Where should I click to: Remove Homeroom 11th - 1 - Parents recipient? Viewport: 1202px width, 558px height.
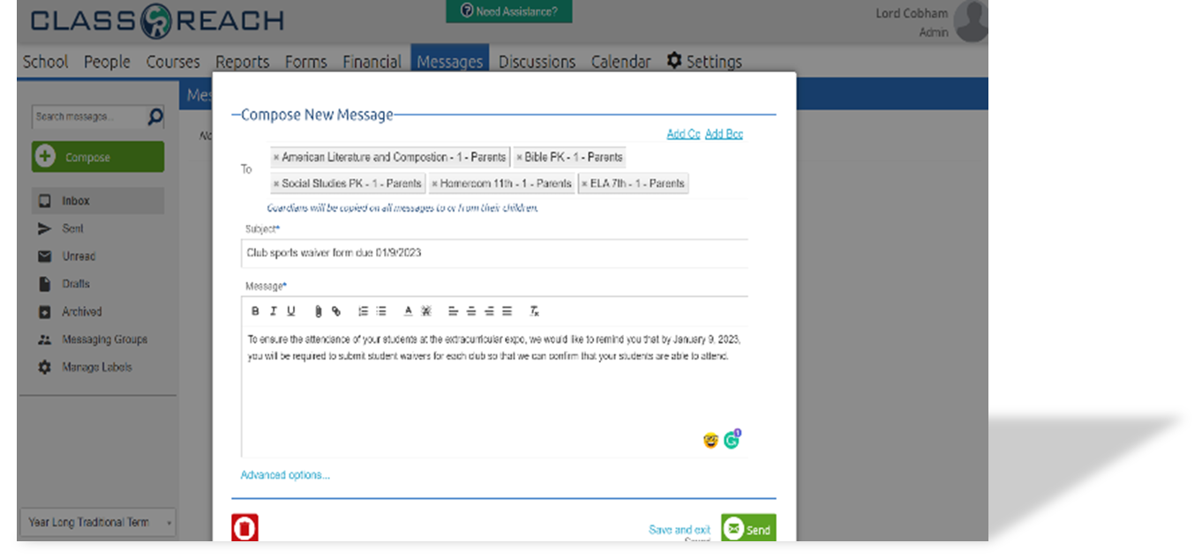tap(435, 184)
